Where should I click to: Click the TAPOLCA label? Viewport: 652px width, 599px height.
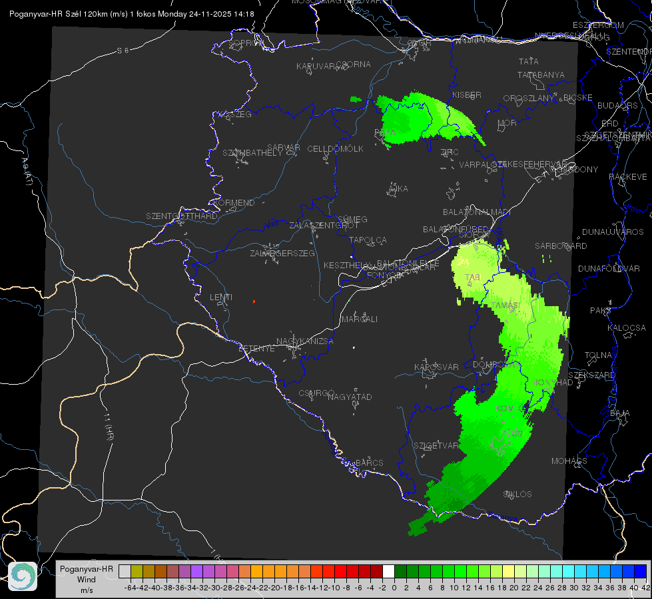(368, 240)
